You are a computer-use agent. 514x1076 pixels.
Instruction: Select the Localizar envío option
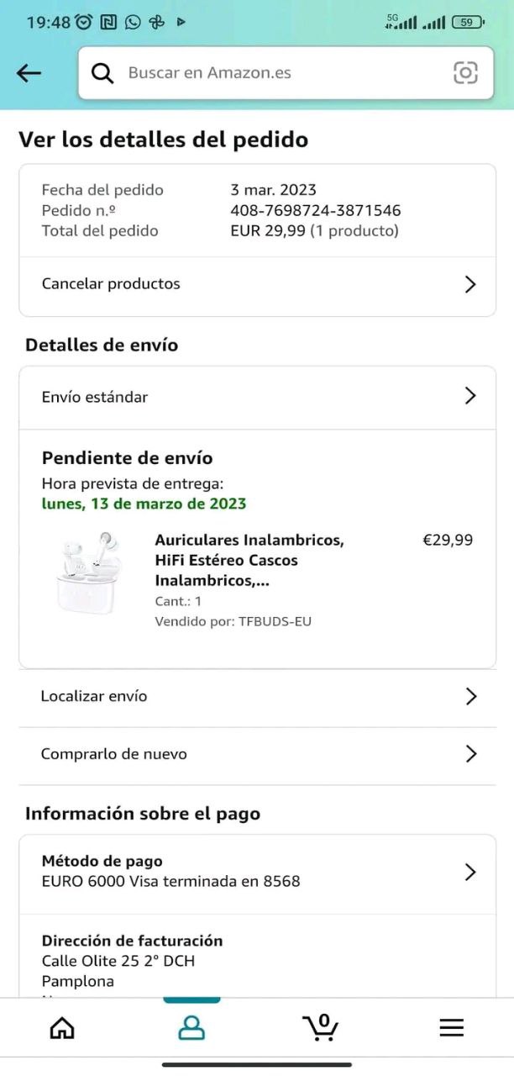(x=258, y=697)
